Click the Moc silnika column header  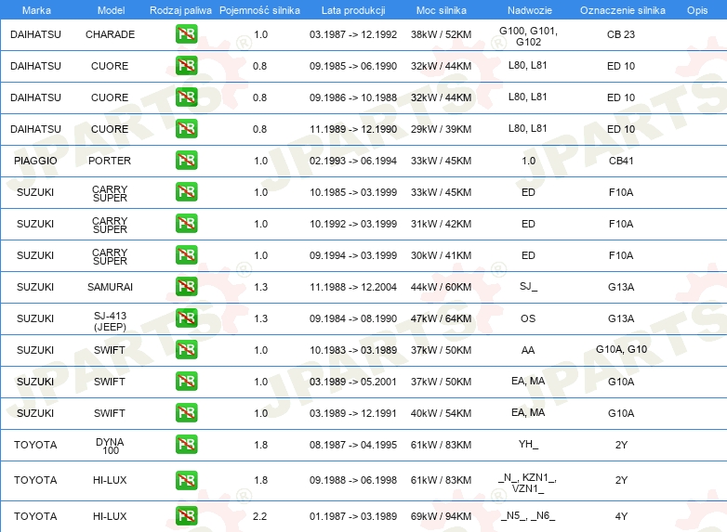tap(442, 10)
